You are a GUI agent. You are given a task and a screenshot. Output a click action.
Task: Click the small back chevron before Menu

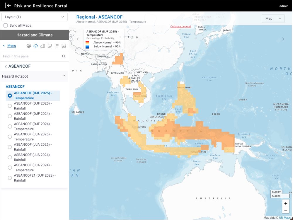click(4, 46)
